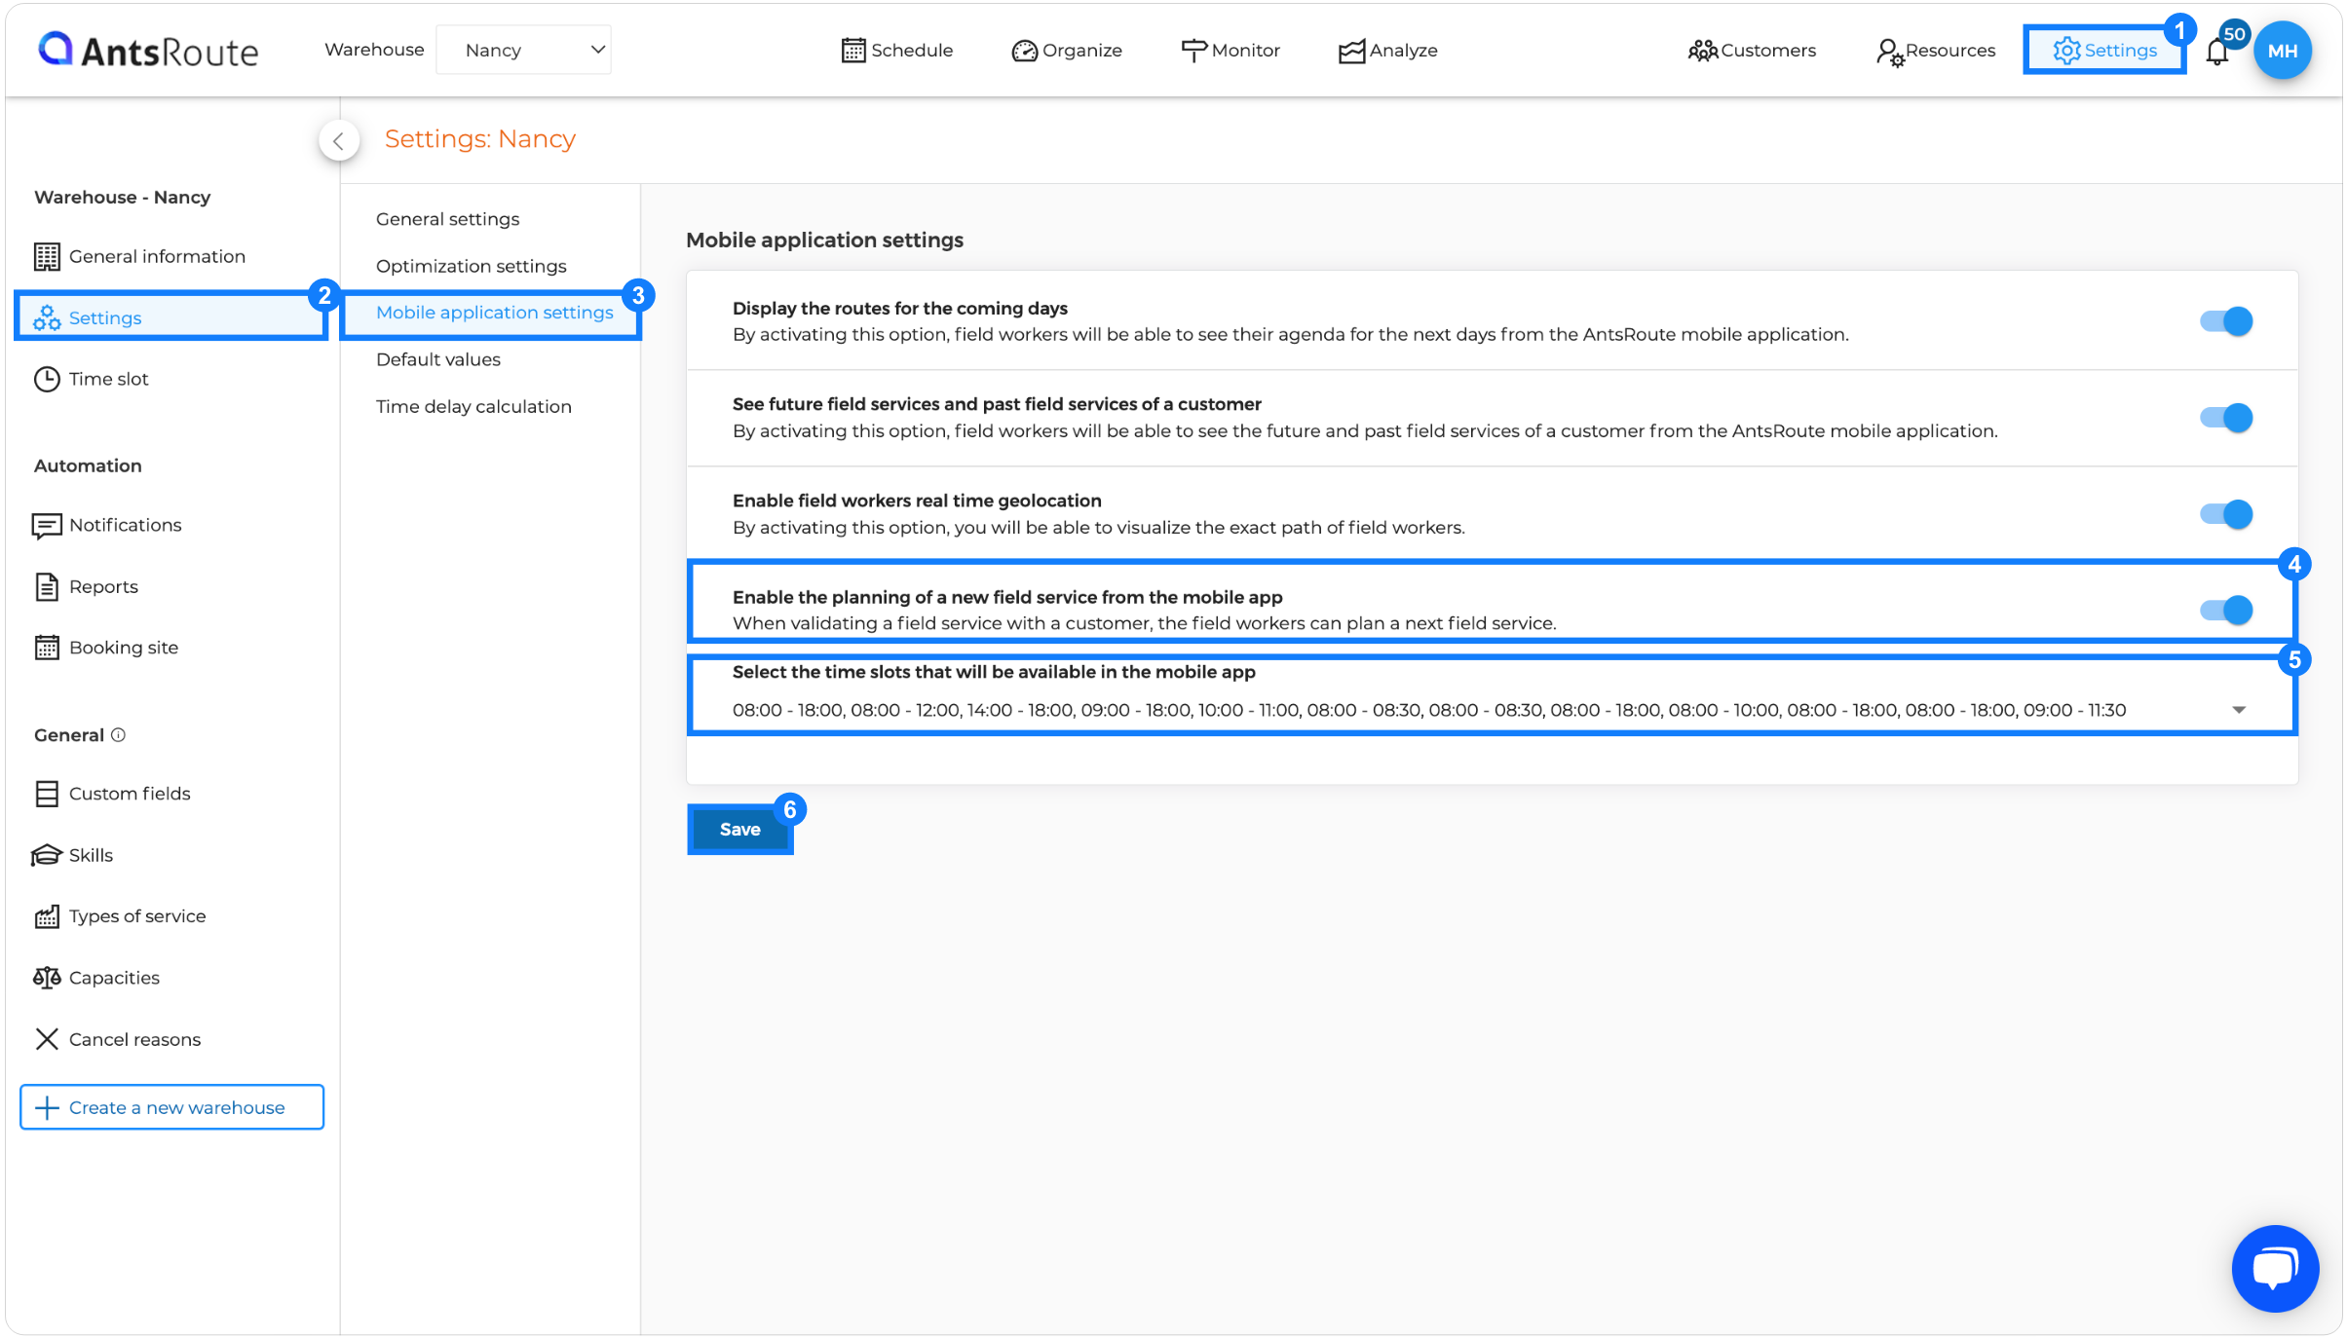Click the selected time slots list field
The image size is (2347, 1338).
pyautogui.click(x=1491, y=710)
